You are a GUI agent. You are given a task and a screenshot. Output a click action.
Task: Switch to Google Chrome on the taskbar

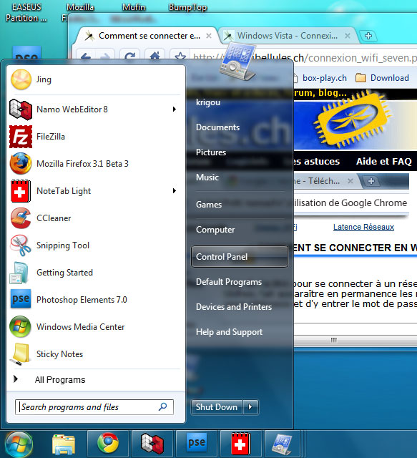108,444
